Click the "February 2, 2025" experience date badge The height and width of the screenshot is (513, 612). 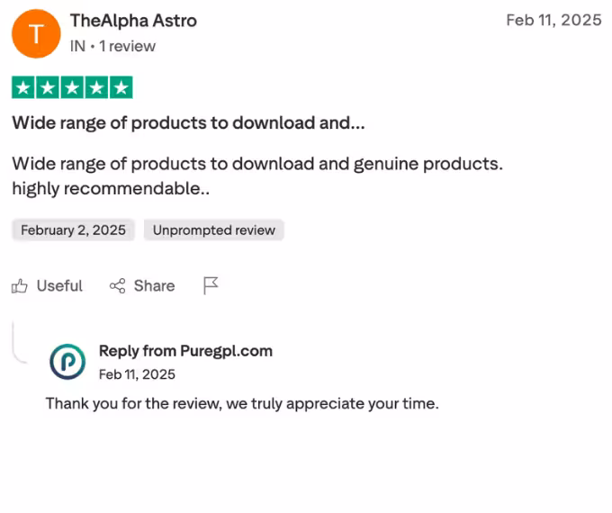click(74, 230)
